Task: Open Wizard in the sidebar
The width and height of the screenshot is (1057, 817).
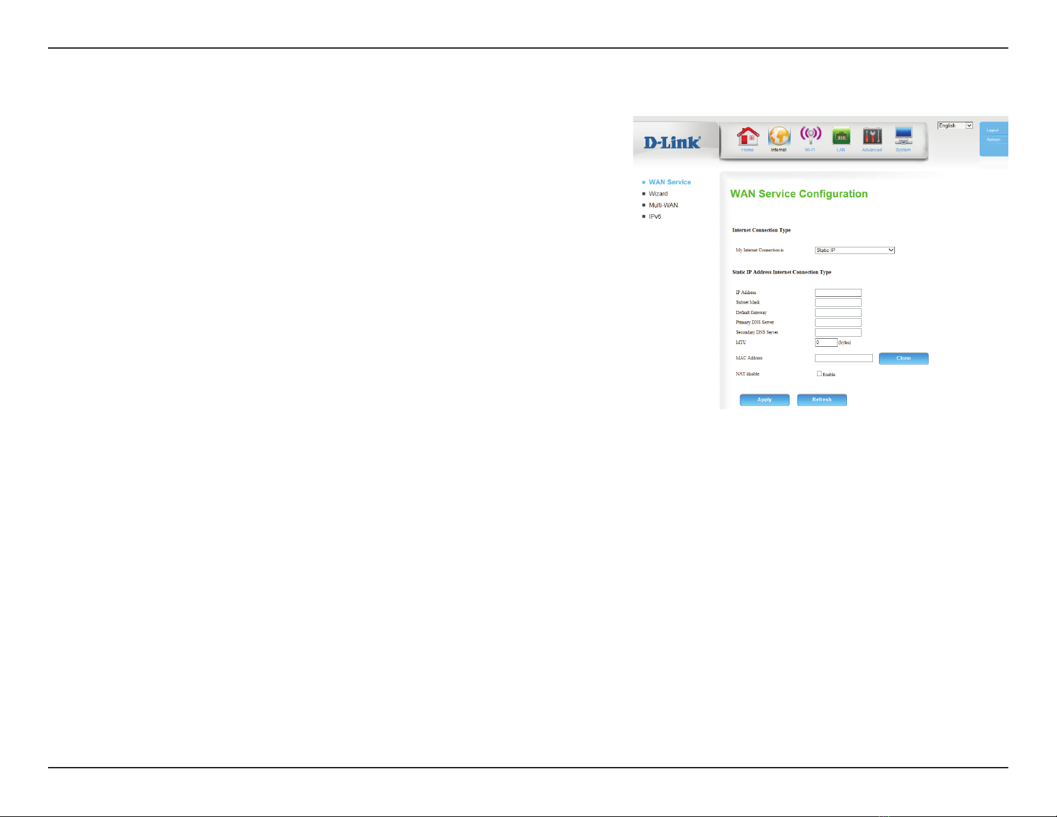Action: click(658, 193)
